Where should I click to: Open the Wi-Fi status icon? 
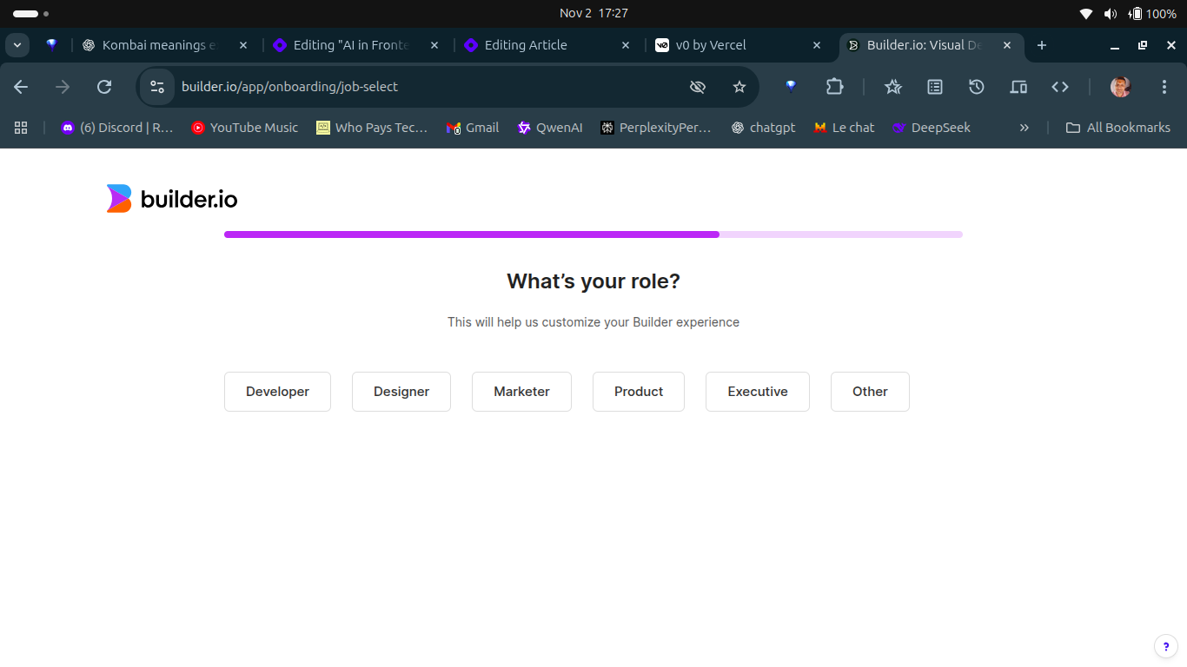1086,14
